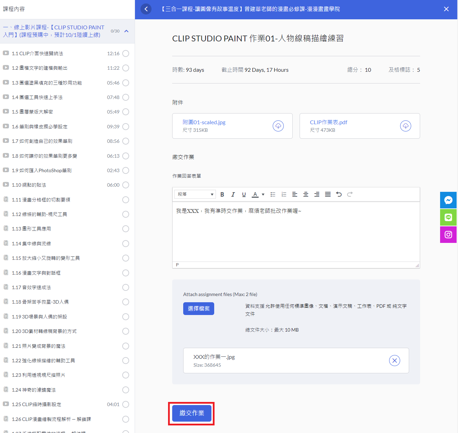Toggle completion circle for 1.16 漫畫文字與對話框
The width and height of the screenshot is (458, 433).
point(126,273)
